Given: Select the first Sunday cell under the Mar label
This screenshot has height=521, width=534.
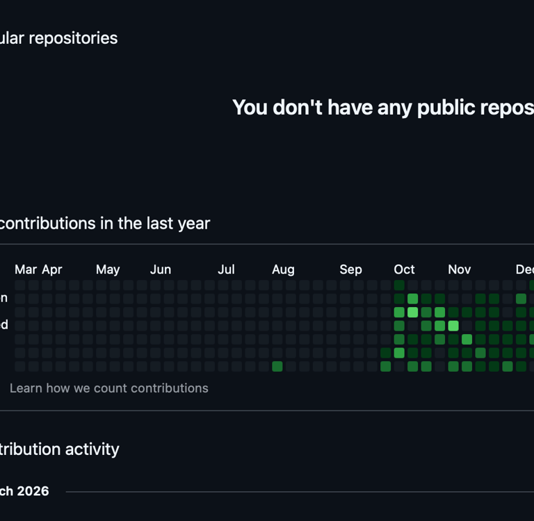Looking at the screenshot, I should tap(20, 286).
